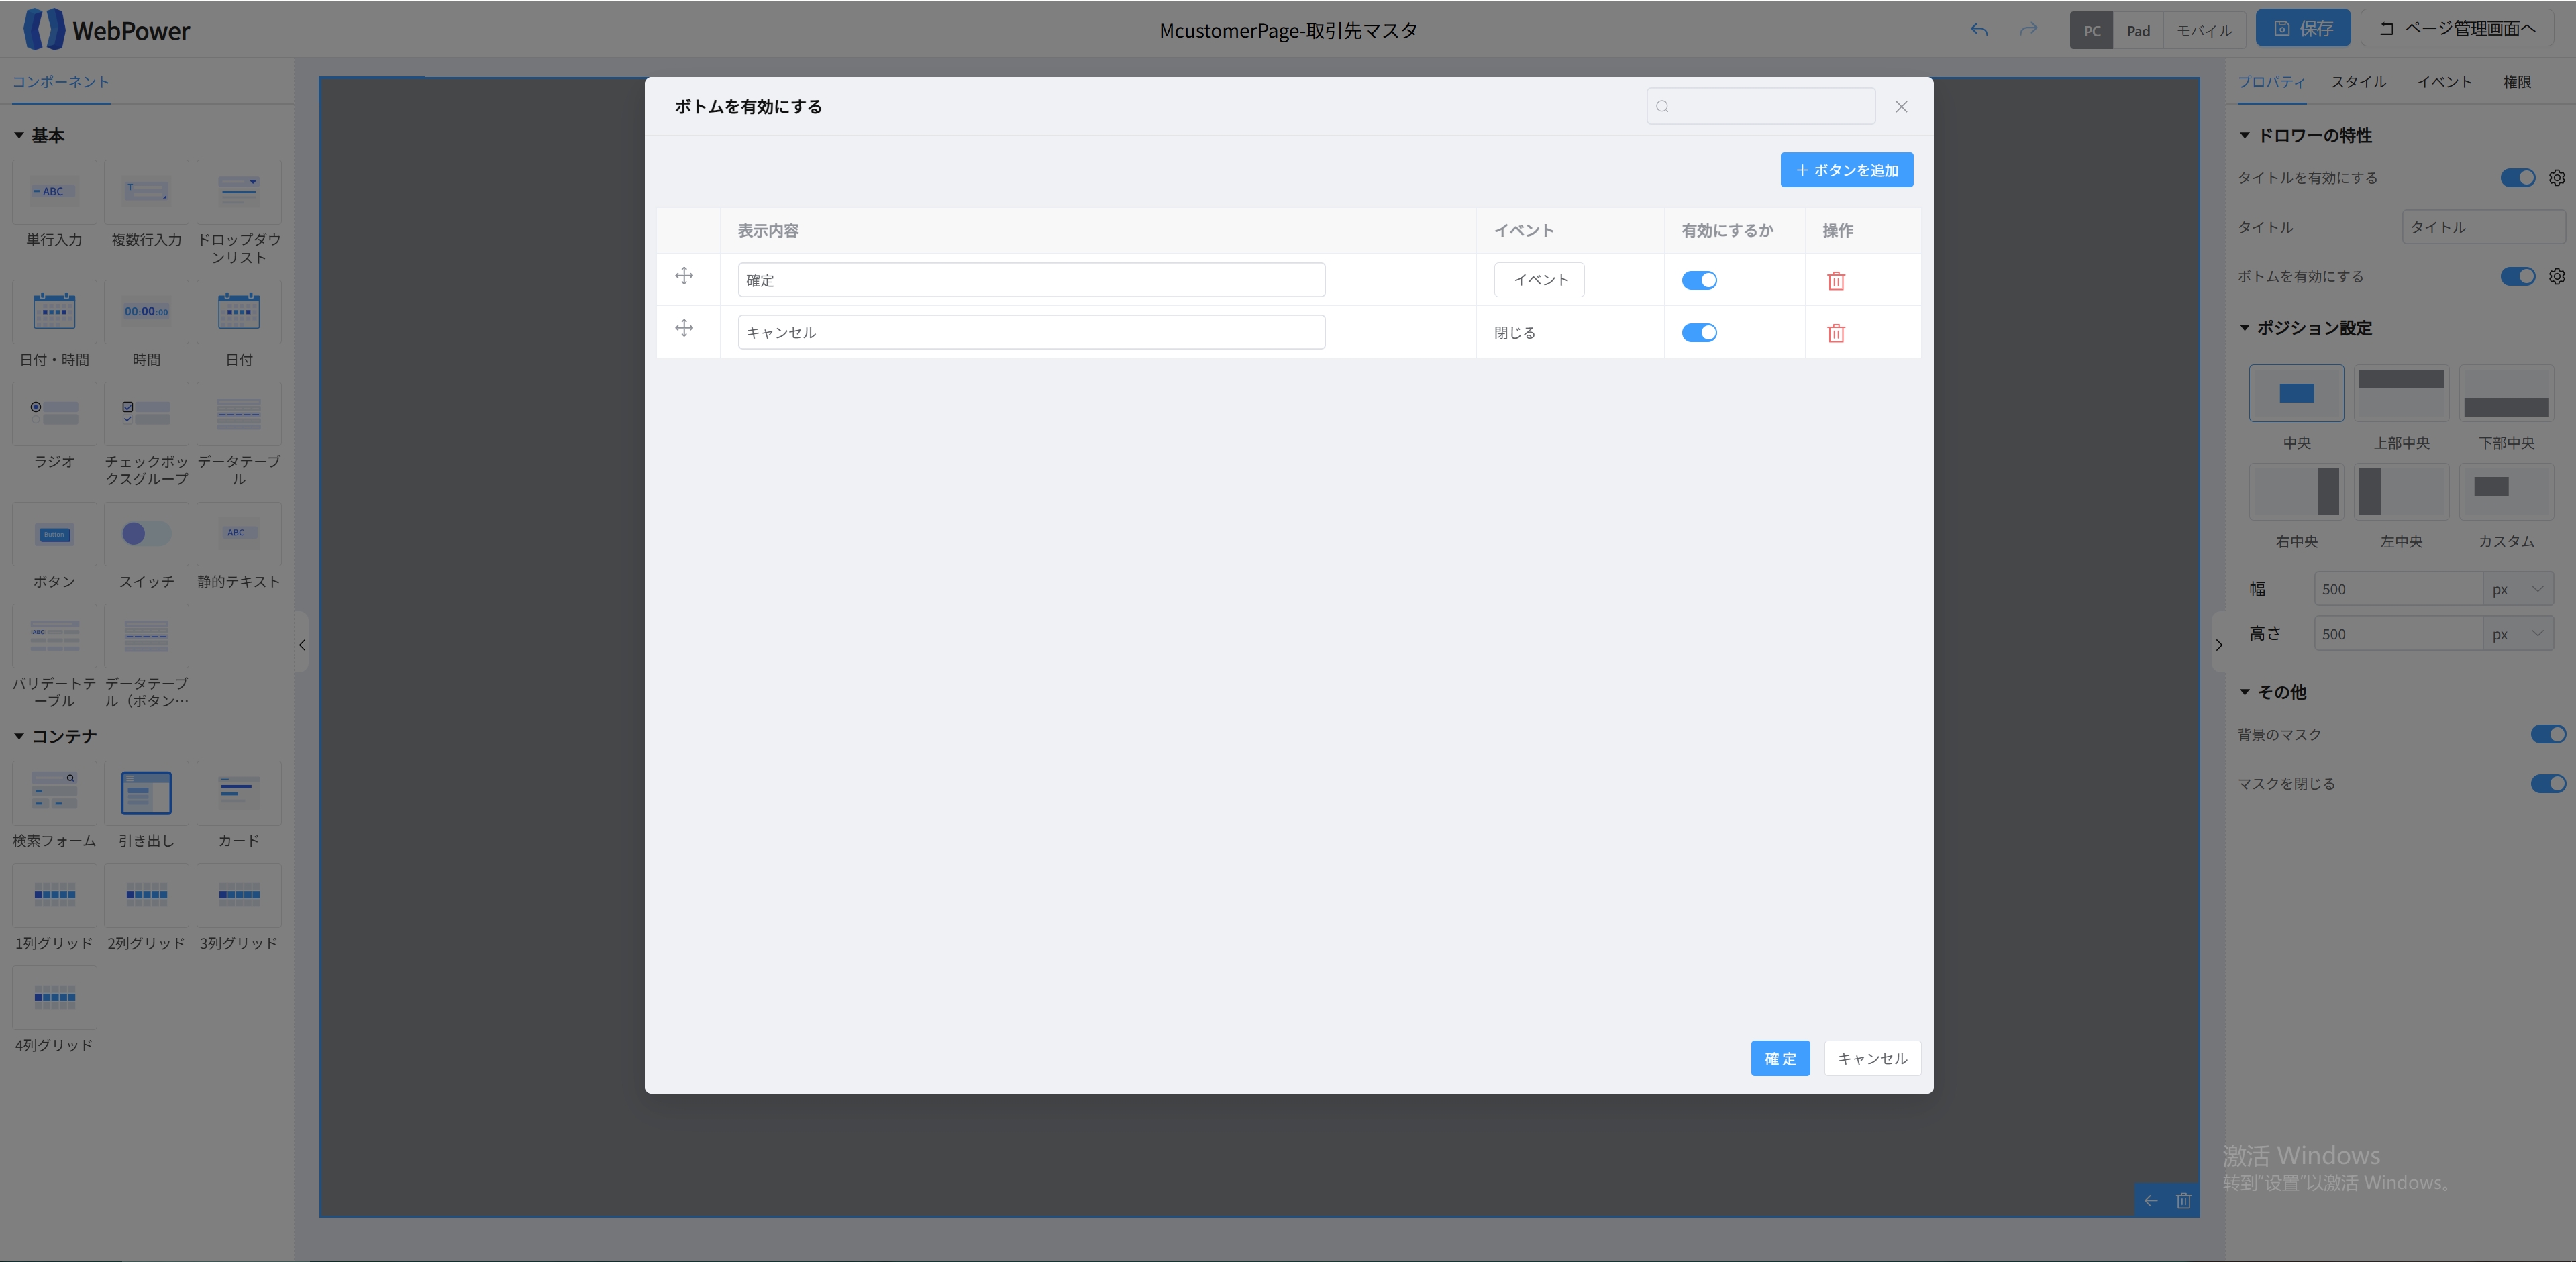Switch to the プロパティ tab
The width and height of the screenshot is (2576, 1262).
(x=2271, y=82)
